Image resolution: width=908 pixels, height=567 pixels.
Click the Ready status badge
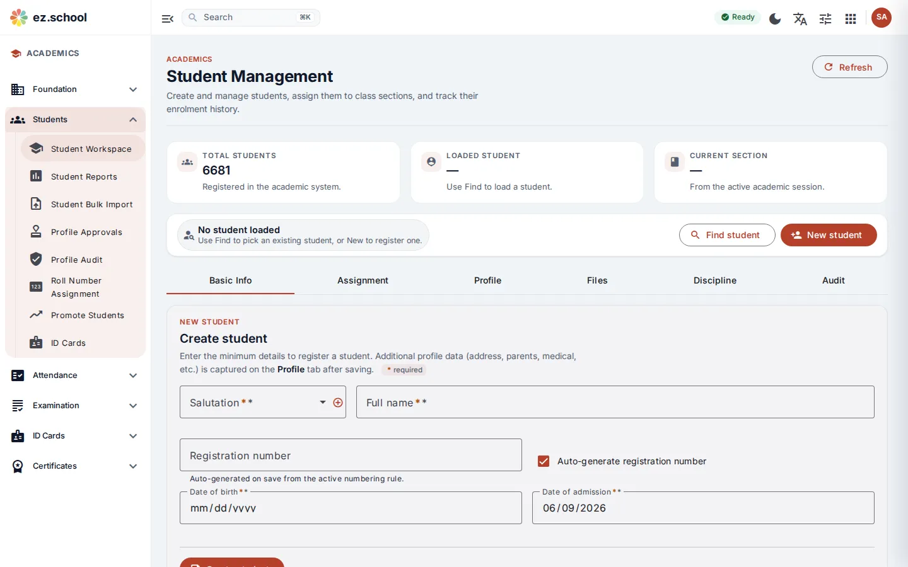coord(738,17)
